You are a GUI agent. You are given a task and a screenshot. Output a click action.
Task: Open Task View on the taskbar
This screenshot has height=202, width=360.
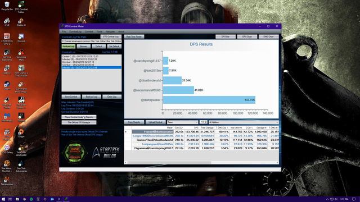coord(10,199)
